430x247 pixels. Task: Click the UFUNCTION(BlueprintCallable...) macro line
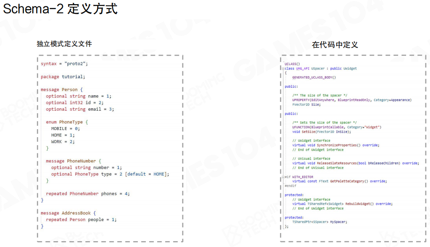click(x=337, y=127)
